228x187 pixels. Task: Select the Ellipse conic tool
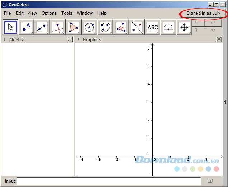point(105,27)
